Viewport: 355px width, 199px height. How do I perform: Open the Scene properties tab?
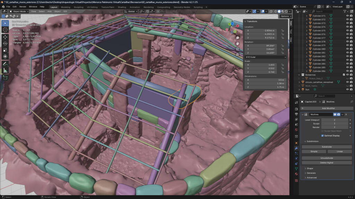pos(296,124)
